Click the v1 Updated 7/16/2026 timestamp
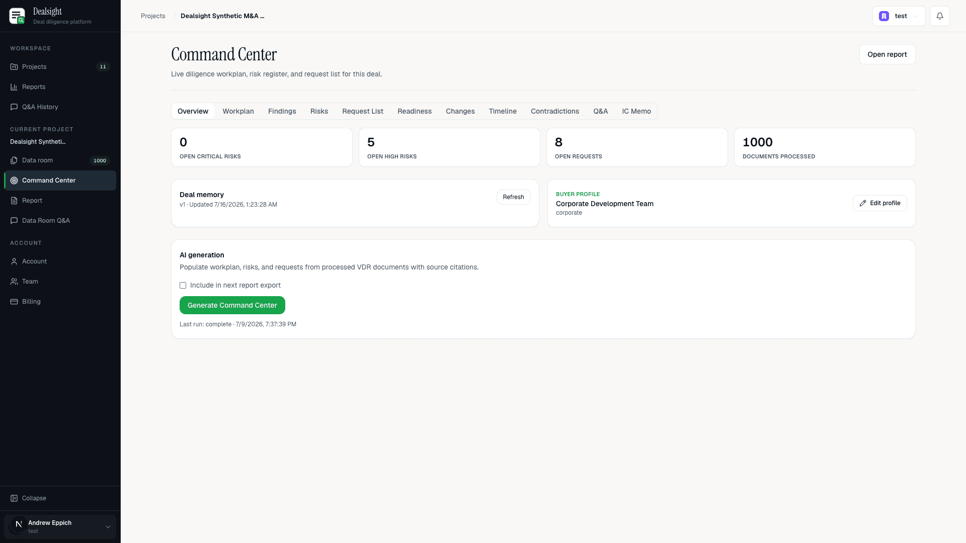 [228, 205]
